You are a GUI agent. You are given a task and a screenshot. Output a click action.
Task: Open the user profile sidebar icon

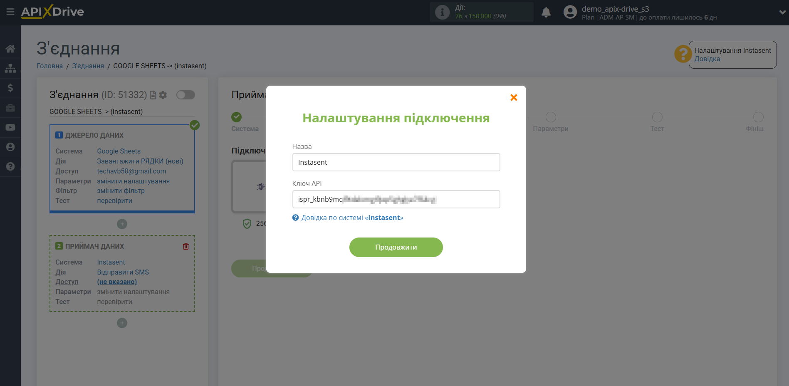point(10,147)
